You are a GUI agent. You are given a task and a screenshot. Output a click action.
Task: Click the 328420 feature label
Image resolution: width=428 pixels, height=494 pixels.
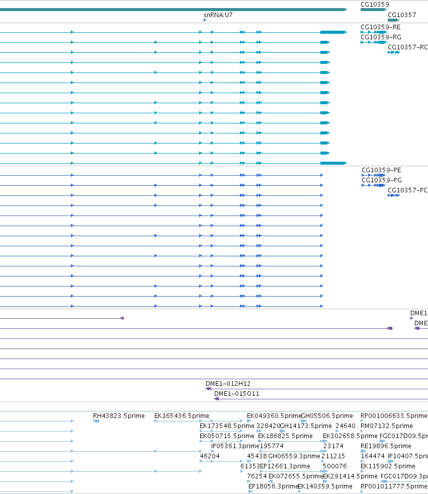(x=268, y=426)
